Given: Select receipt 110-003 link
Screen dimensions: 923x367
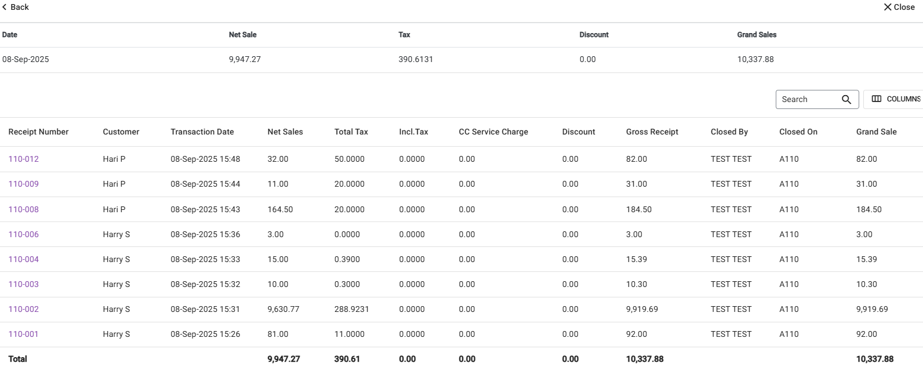Looking at the screenshot, I should [24, 284].
